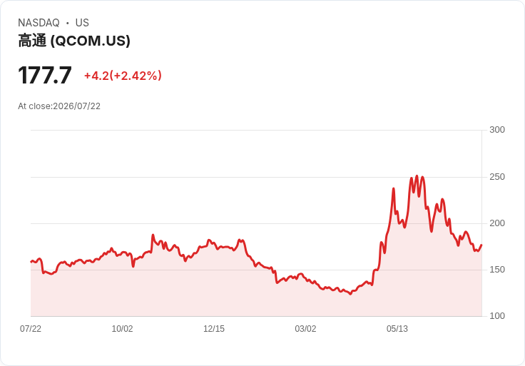Click the 10/02 x-axis date label

tap(122, 329)
